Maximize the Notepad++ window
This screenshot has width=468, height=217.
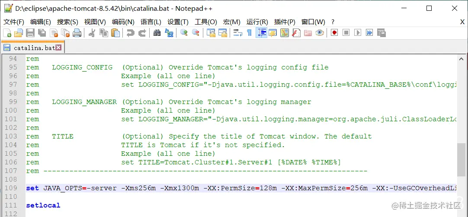pos(429,8)
